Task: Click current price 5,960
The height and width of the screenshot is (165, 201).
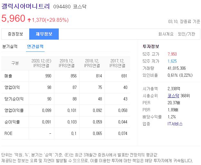Action: pyautogui.click(x=13, y=19)
